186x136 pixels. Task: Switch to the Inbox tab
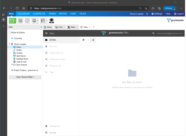[x=48, y=27]
